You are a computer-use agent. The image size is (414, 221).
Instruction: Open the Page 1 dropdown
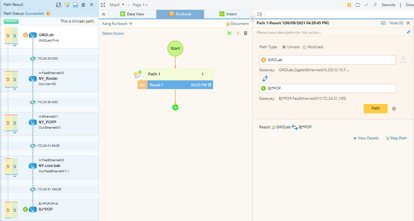pyautogui.click(x=140, y=5)
